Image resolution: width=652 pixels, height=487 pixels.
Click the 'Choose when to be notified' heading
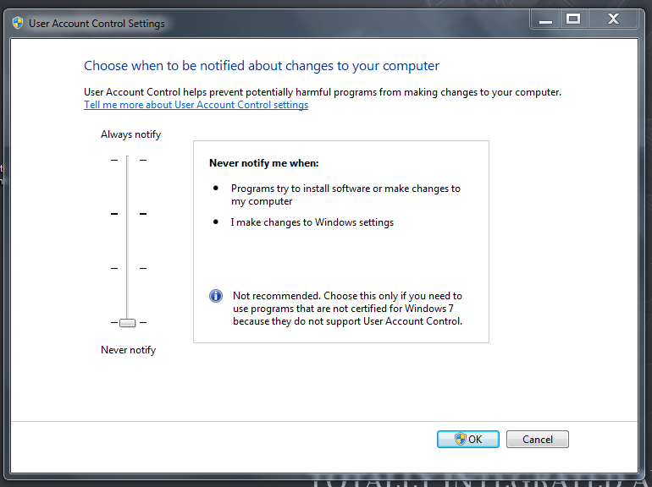pos(262,66)
